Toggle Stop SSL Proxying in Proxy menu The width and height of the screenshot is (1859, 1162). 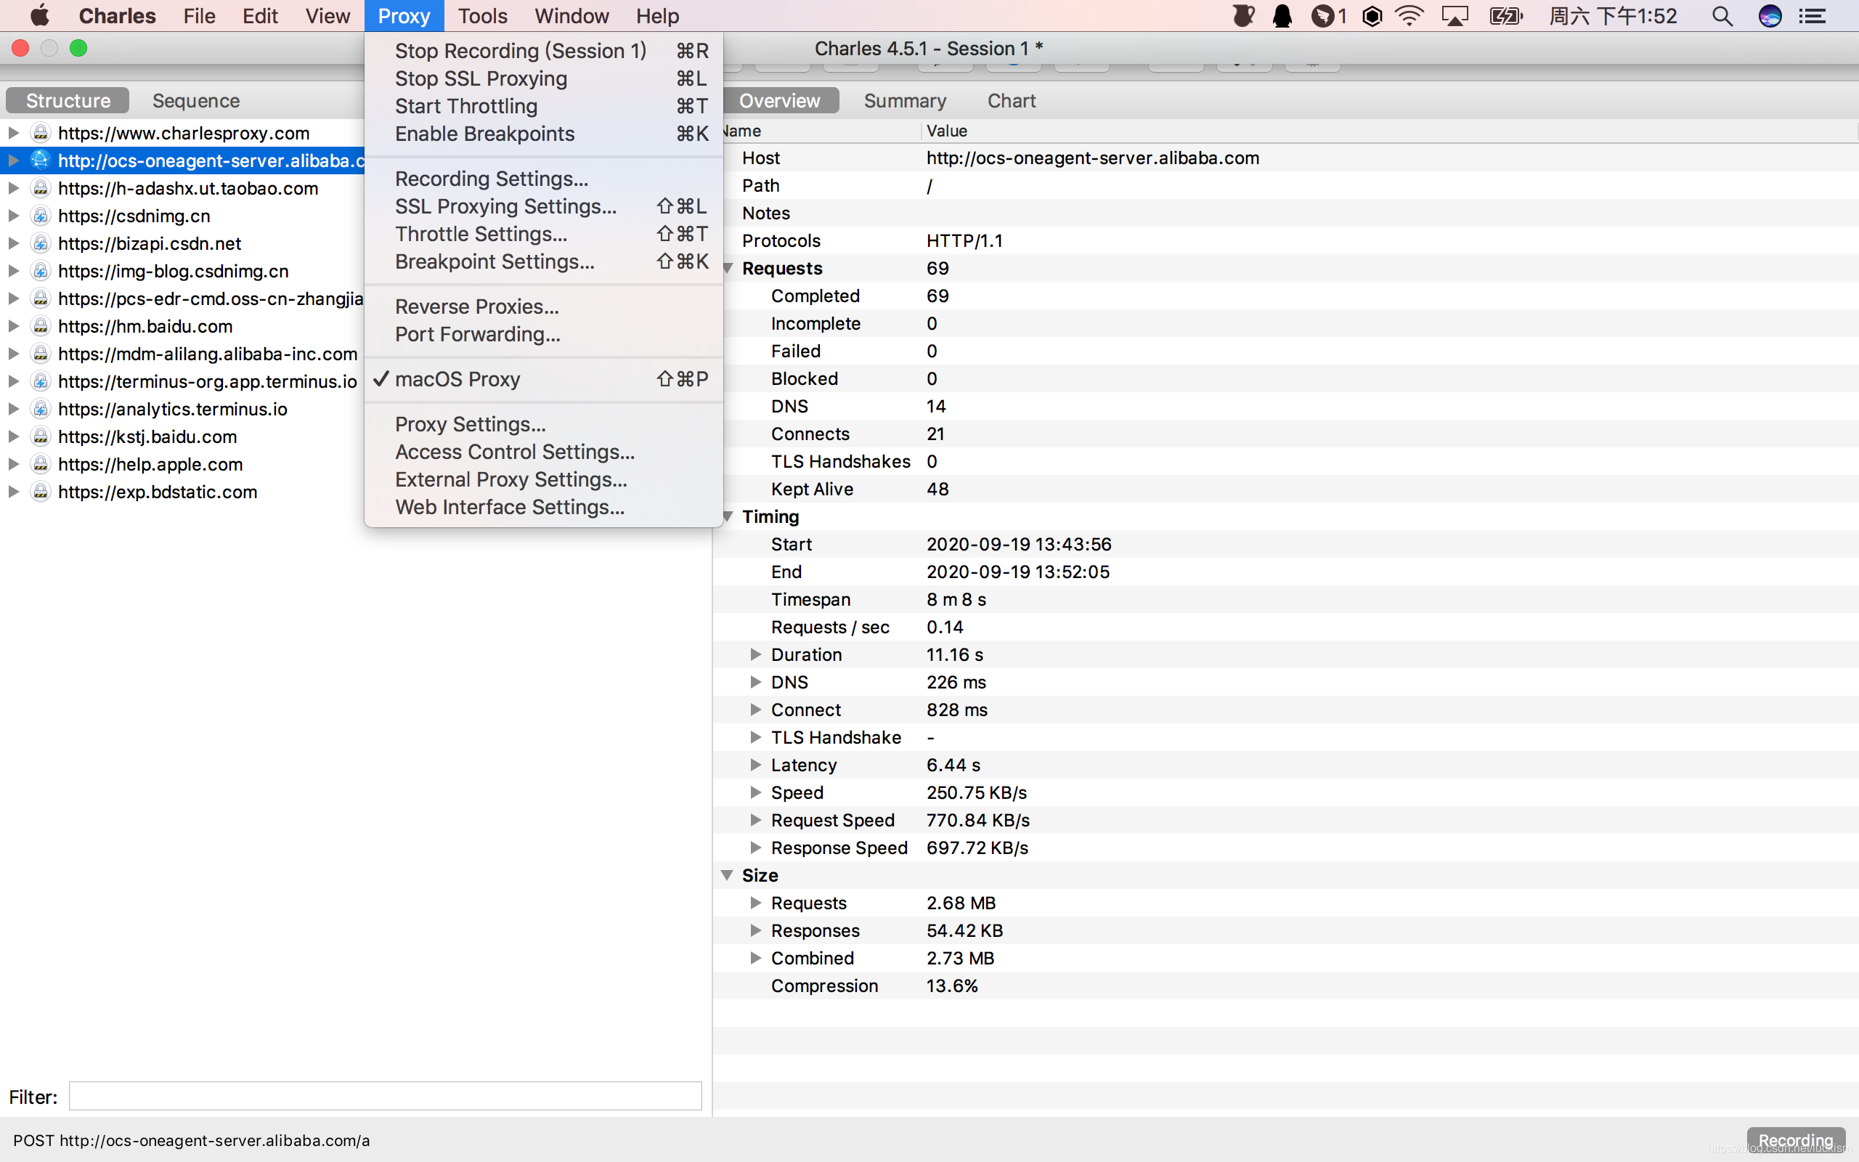[x=544, y=78]
